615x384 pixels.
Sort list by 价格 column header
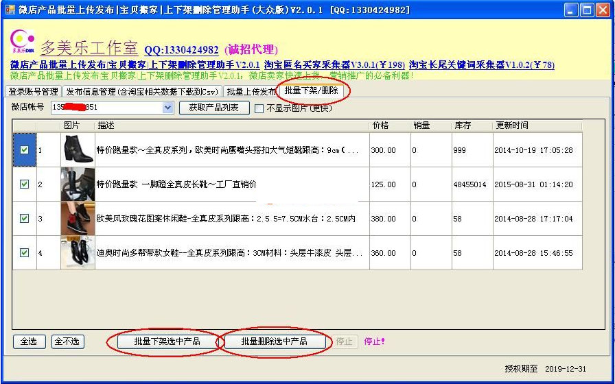pos(380,125)
